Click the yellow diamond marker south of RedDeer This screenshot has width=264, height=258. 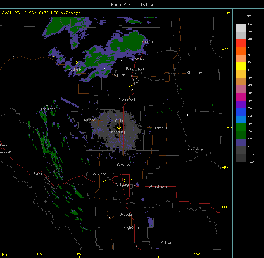point(130,86)
